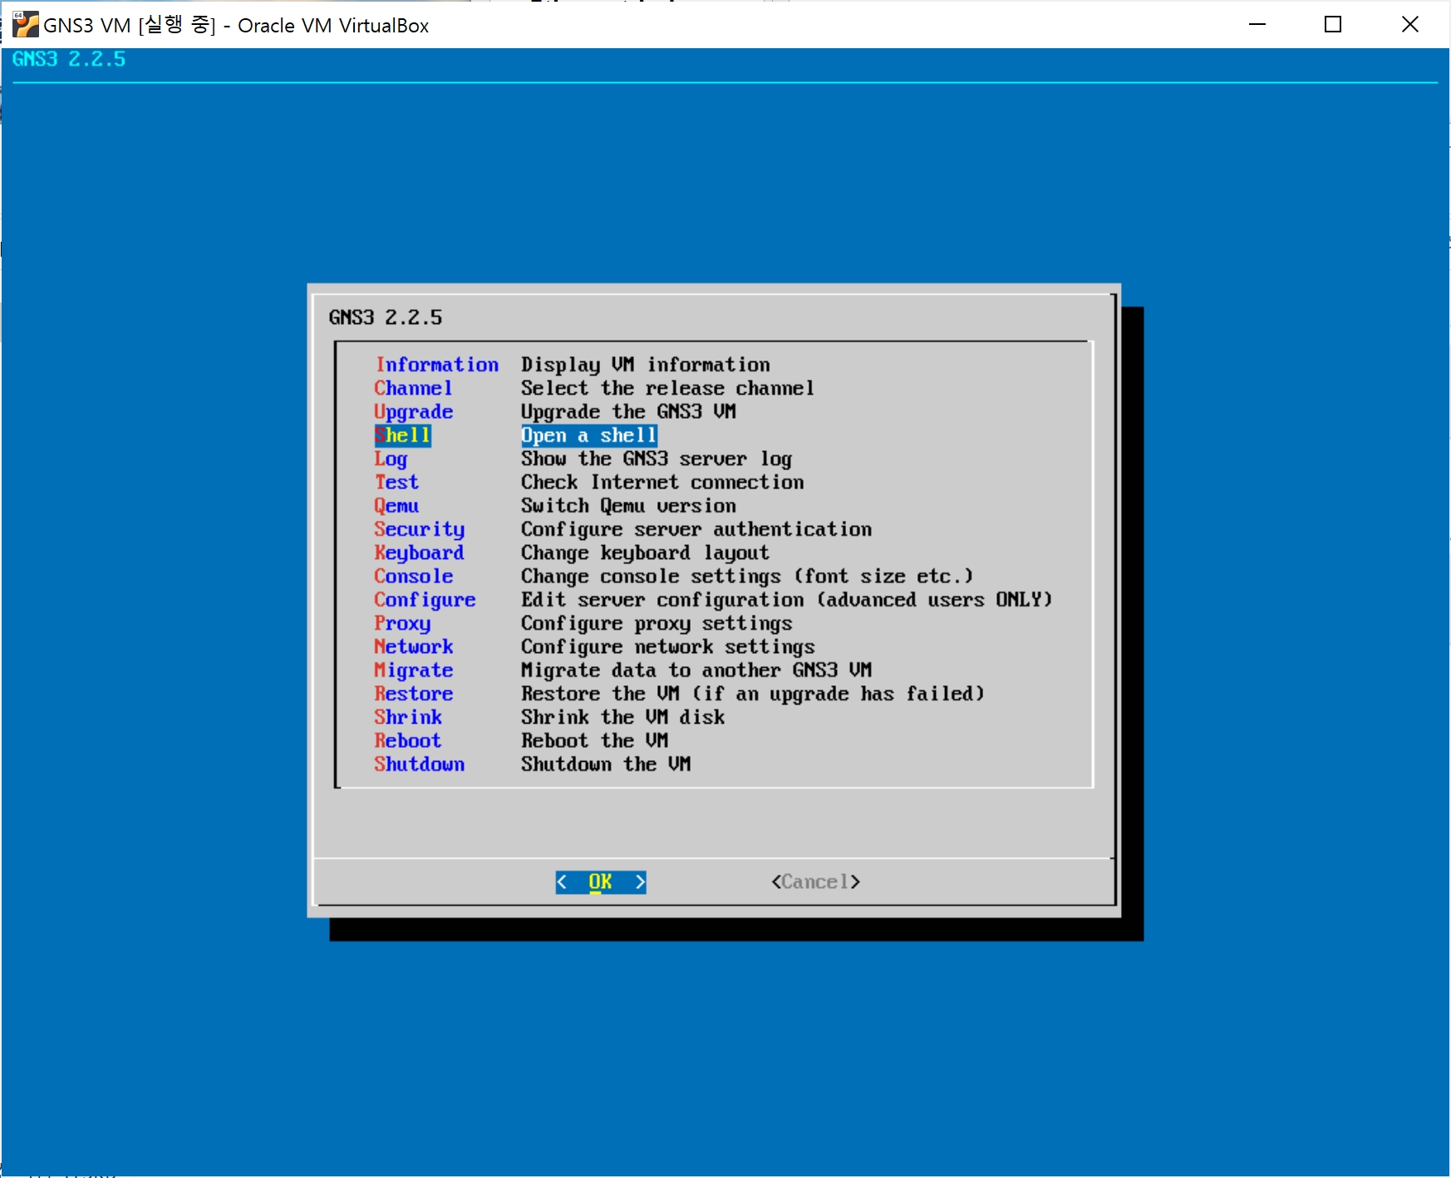The height and width of the screenshot is (1178, 1451).
Task: Select the Channel menu entry
Action: [414, 388]
